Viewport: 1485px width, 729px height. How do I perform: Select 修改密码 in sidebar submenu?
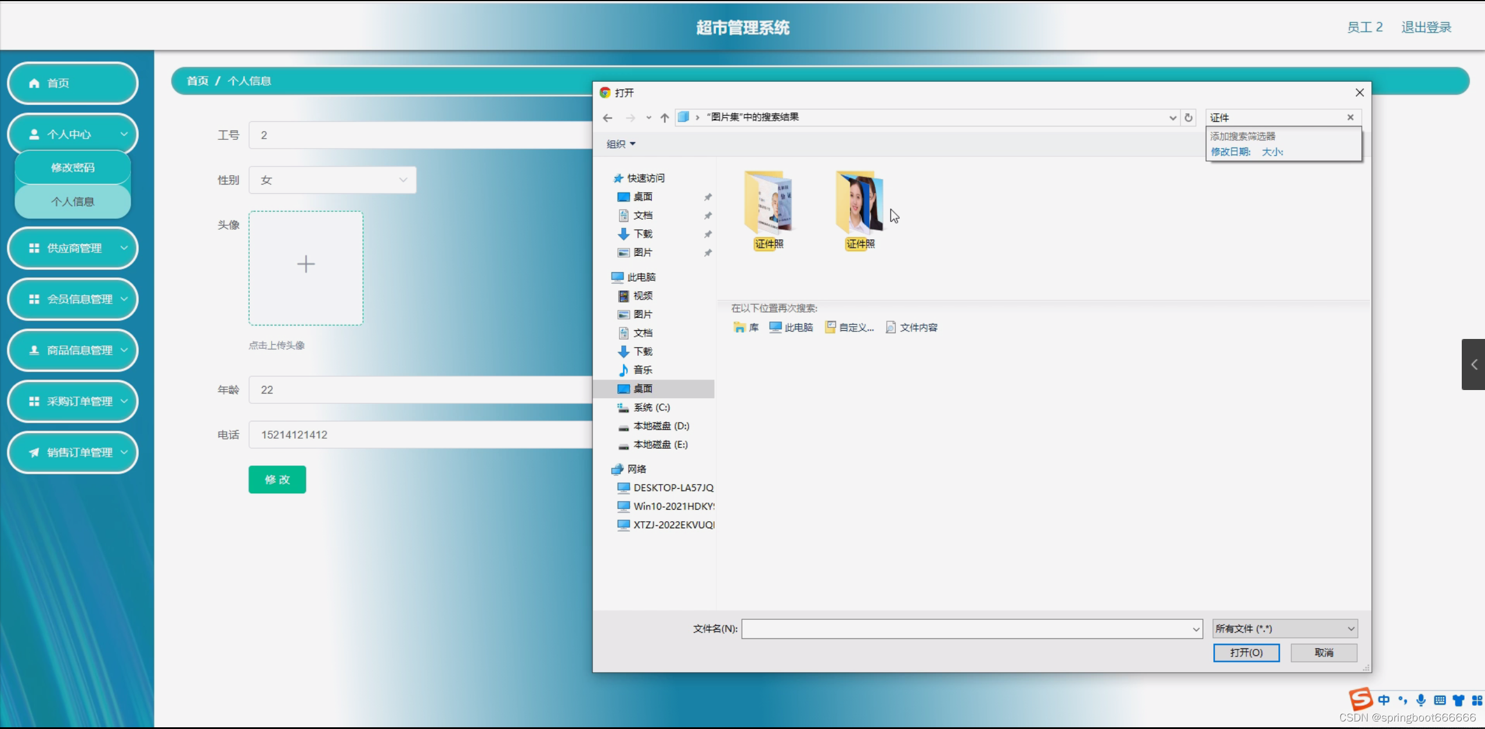pos(73,168)
